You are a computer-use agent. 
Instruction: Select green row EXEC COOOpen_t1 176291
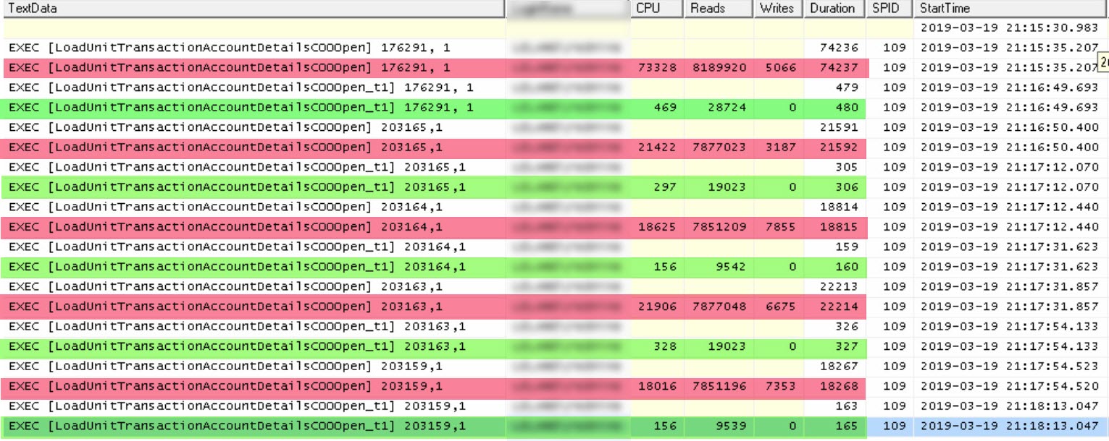[435, 107]
